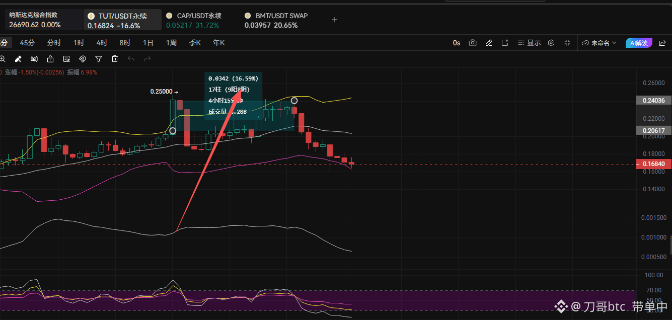Click the 0.25000 high price label

pyautogui.click(x=162, y=92)
